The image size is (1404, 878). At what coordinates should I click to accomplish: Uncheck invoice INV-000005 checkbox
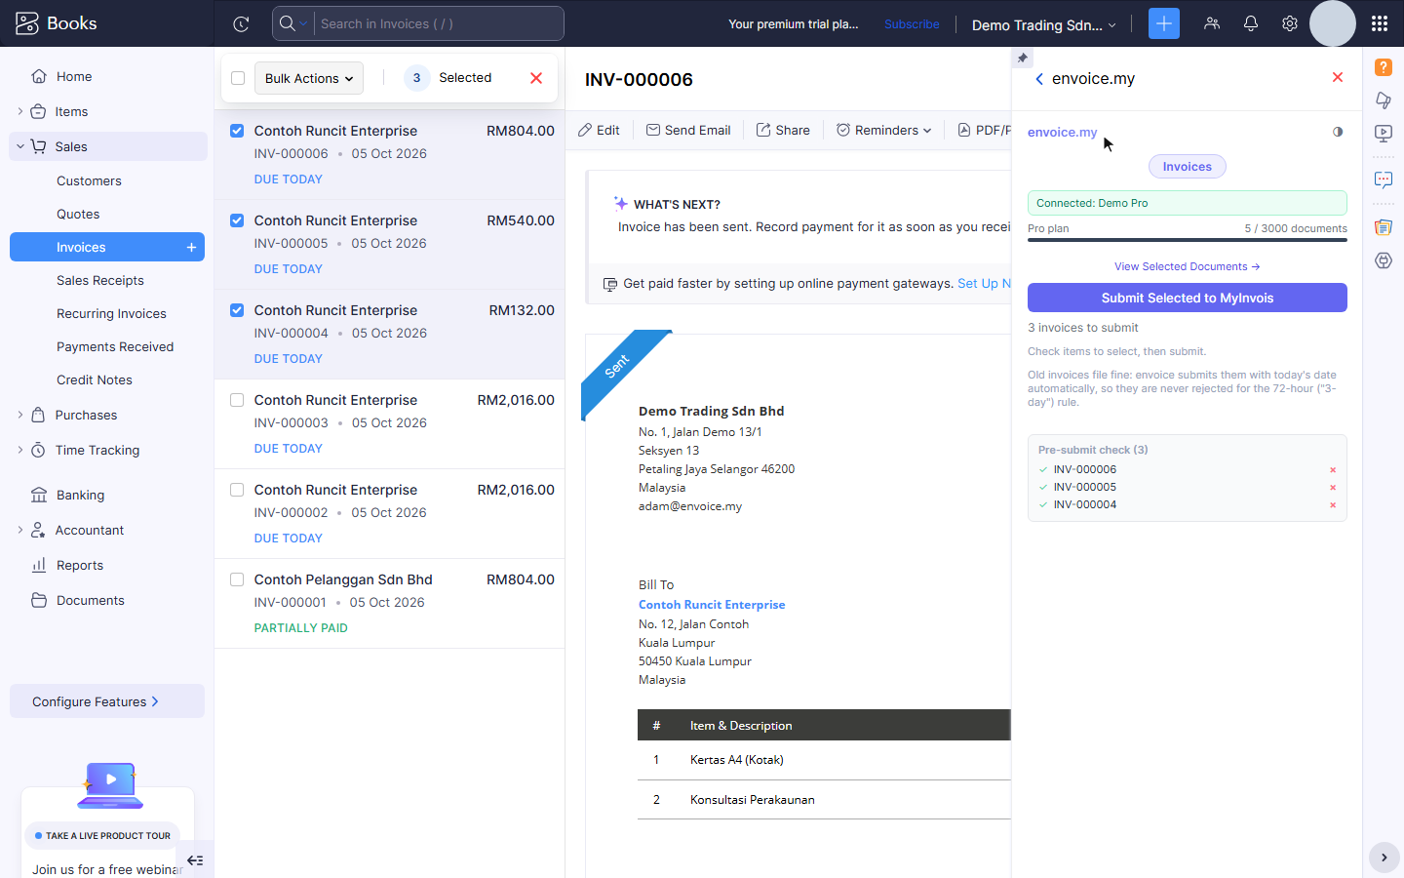237,220
